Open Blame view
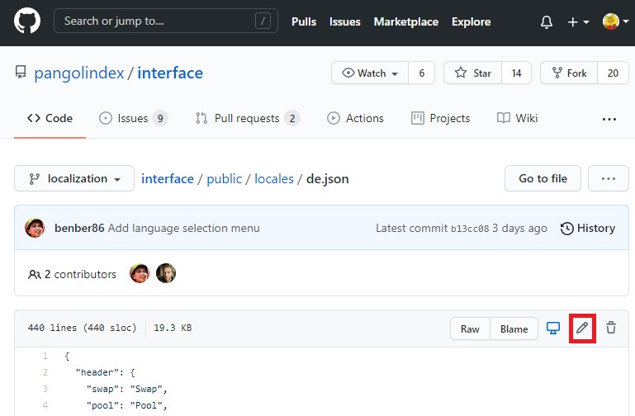 tap(514, 329)
